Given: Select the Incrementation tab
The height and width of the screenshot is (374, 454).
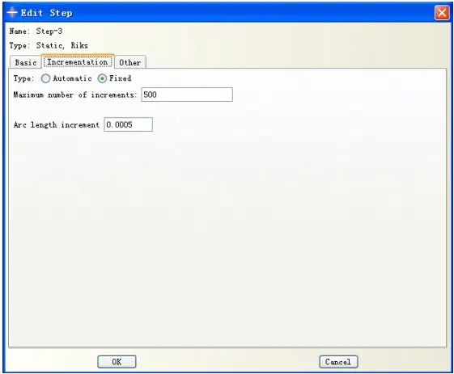Looking at the screenshot, I should pyautogui.click(x=78, y=62).
